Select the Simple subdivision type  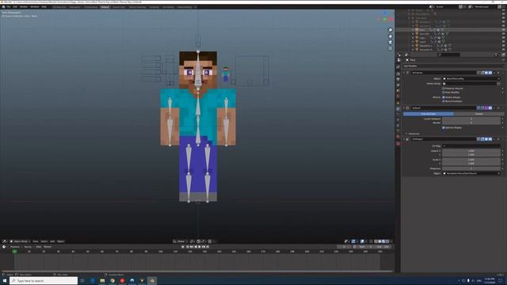(478, 114)
